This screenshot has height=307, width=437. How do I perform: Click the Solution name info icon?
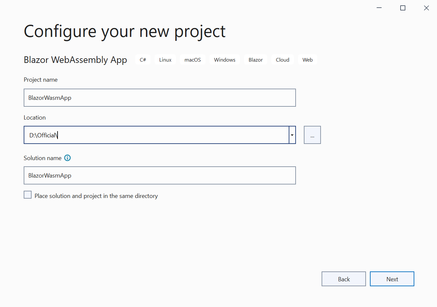click(67, 158)
